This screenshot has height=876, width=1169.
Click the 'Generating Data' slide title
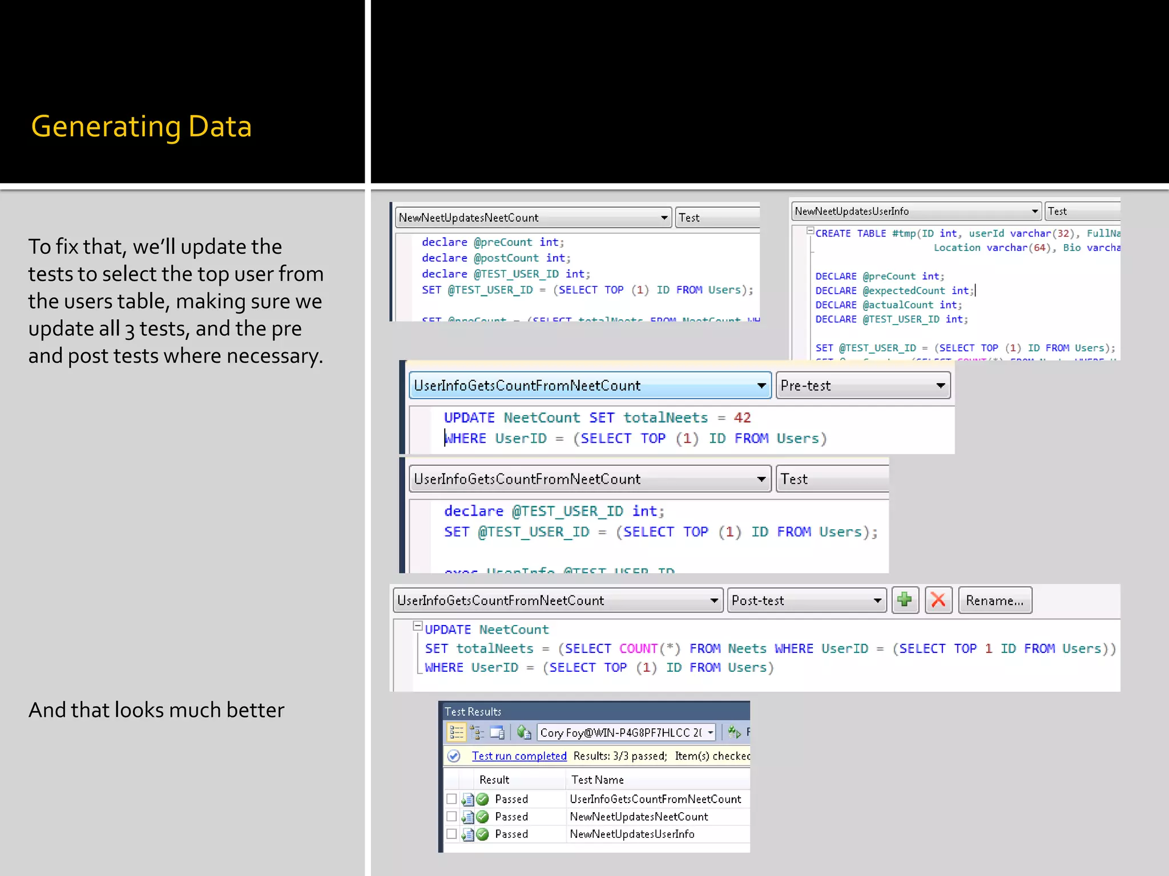[141, 126]
